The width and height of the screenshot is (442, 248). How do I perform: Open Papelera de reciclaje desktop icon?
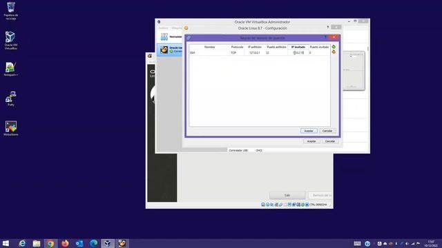tap(11, 11)
